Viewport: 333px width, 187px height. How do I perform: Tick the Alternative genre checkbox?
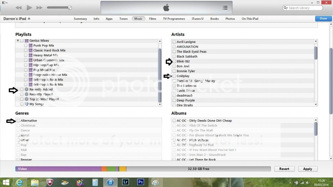coord(18,121)
